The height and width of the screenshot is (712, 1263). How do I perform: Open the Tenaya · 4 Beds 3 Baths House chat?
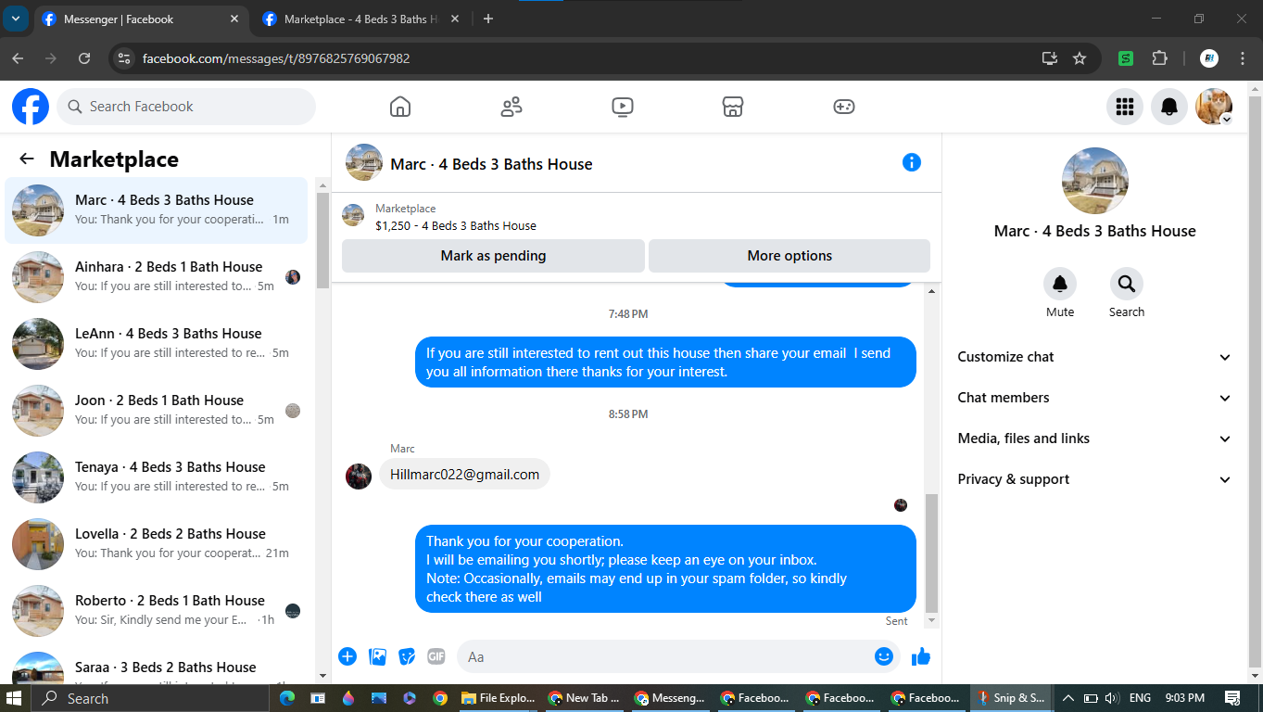pyautogui.click(x=157, y=477)
